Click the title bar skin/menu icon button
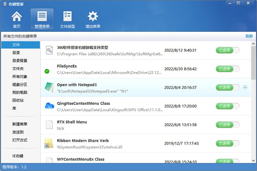257x171 pixels. (x=238, y=3)
